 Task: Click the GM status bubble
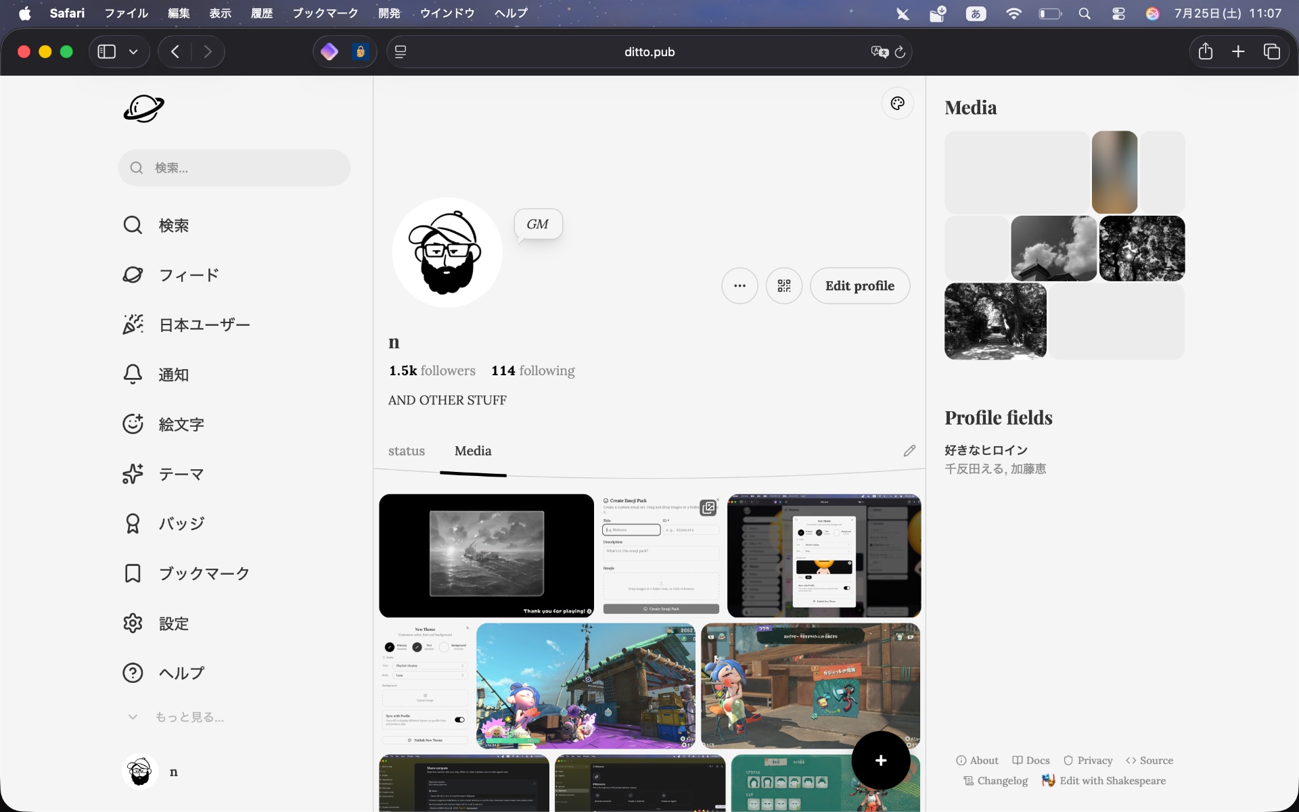click(x=538, y=224)
